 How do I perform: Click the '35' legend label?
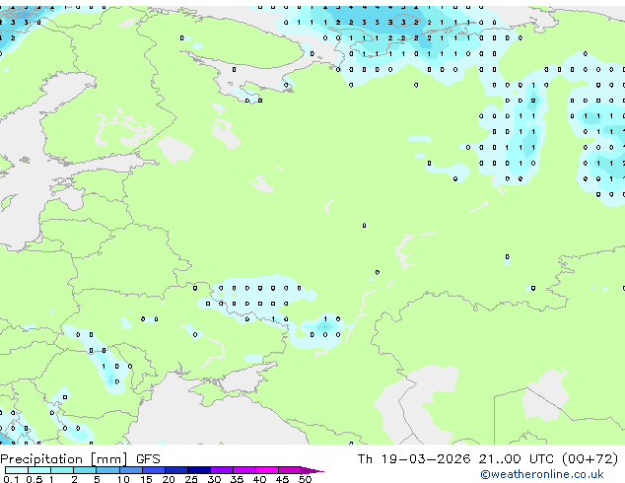pos(237,479)
